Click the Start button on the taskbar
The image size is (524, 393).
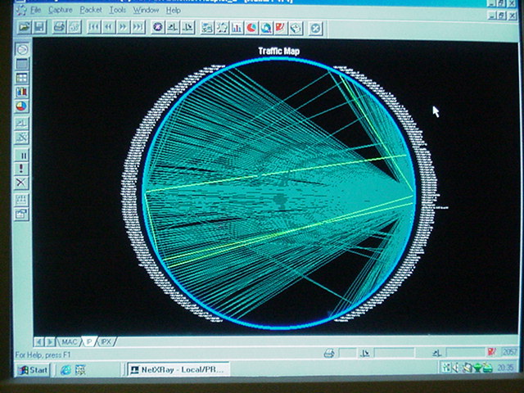[x=33, y=370]
